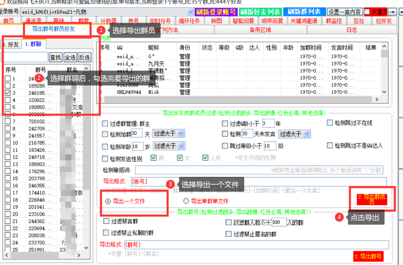
Task: Click the 反选 button
Action: (x=84, y=57)
